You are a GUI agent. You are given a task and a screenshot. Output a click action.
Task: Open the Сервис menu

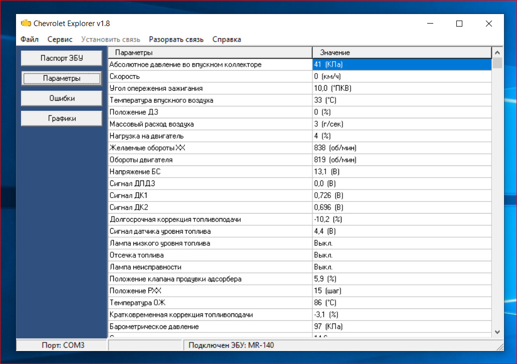point(60,39)
